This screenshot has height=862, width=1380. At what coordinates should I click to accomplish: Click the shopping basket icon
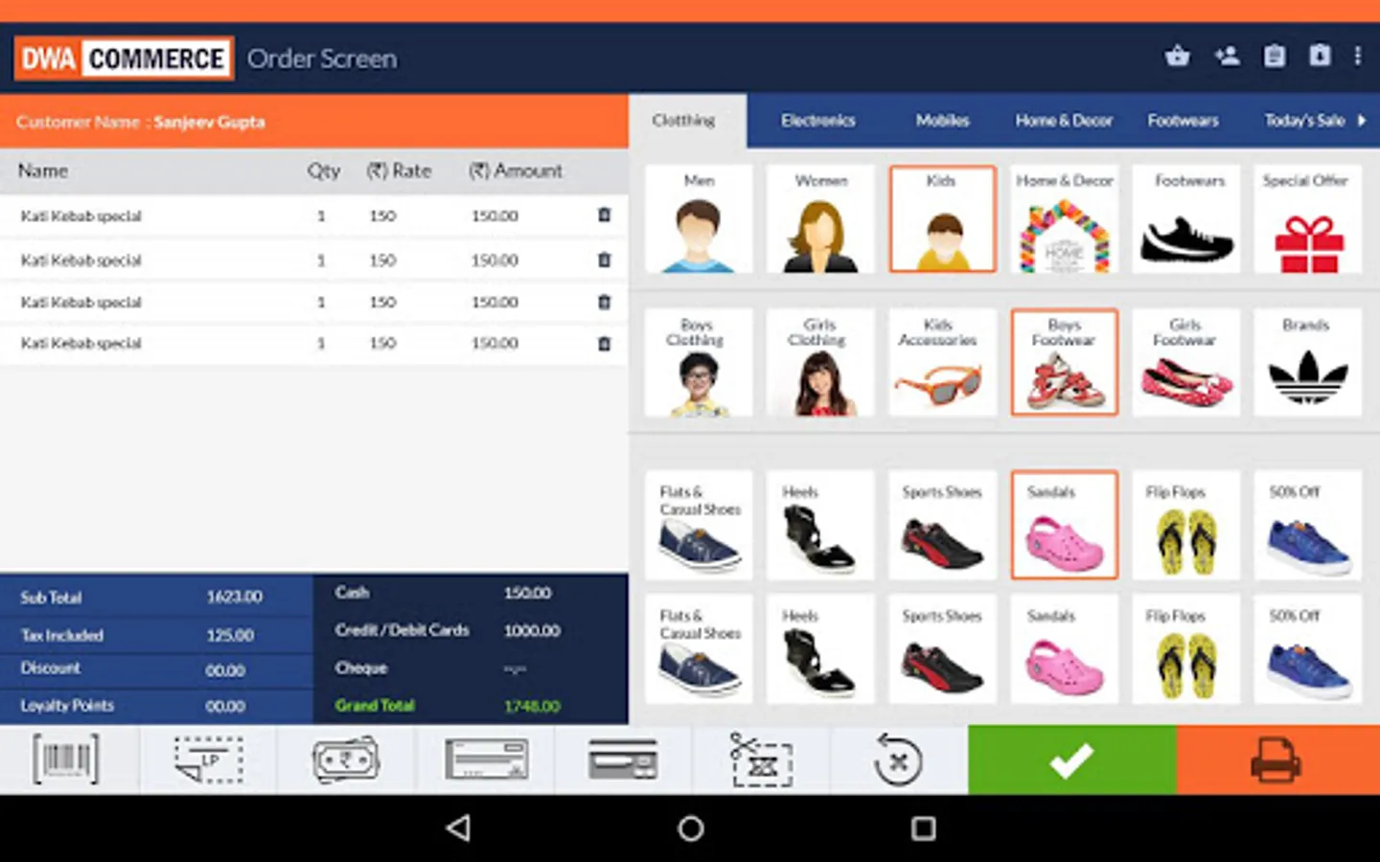[1177, 56]
